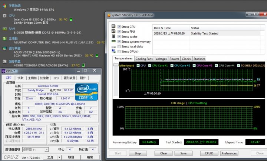Click the Save button in AIDA64
The height and width of the screenshot is (161, 267).
(184, 153)
